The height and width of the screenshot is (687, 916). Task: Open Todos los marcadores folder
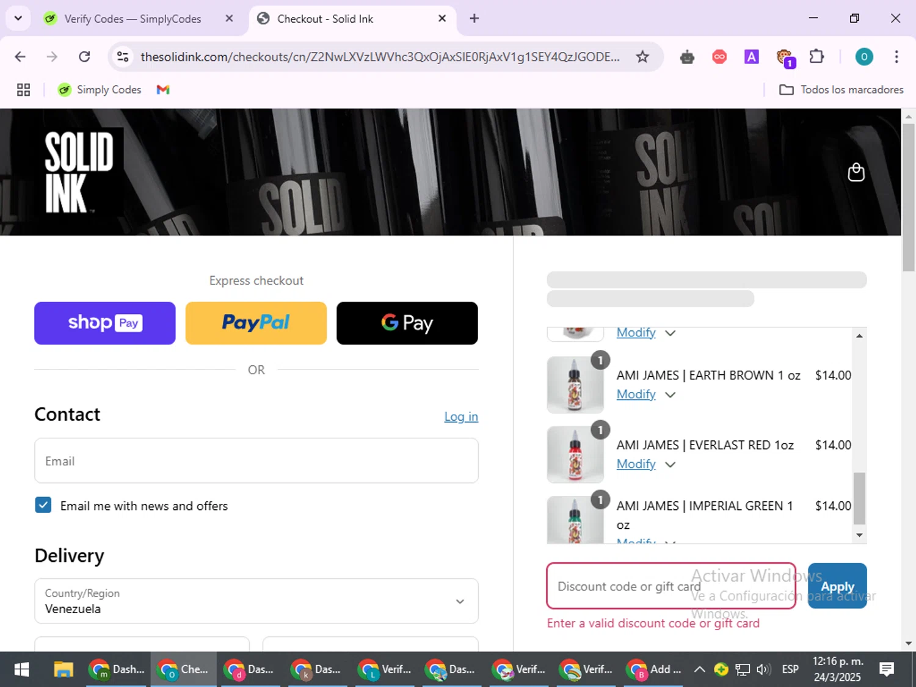(x=841, y=90)
